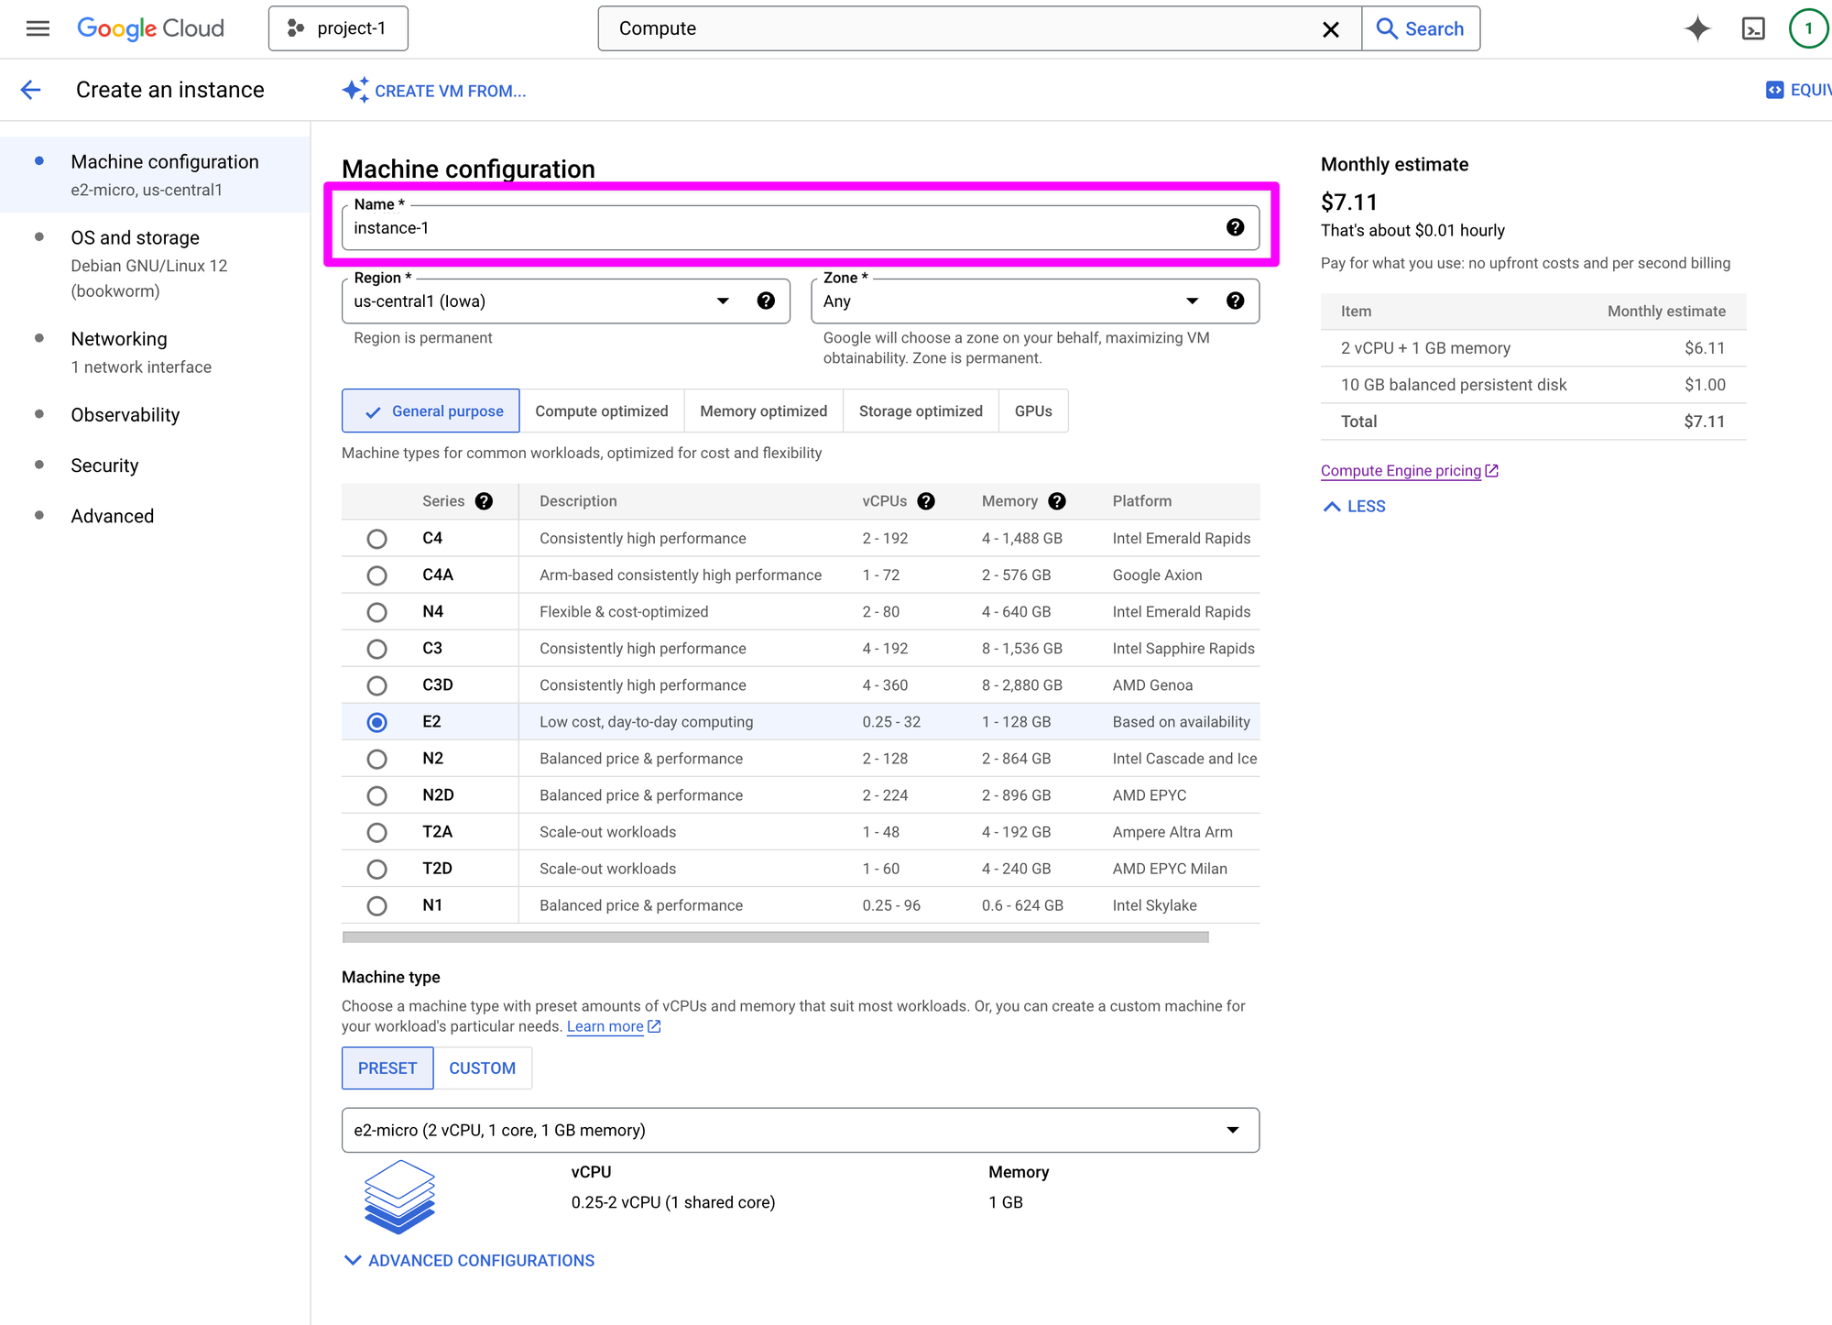The width and height of the screenshot is (1832, 1325).
Task: Switch to the CUSTOM machine type tab
Action: coord(482,1068)
